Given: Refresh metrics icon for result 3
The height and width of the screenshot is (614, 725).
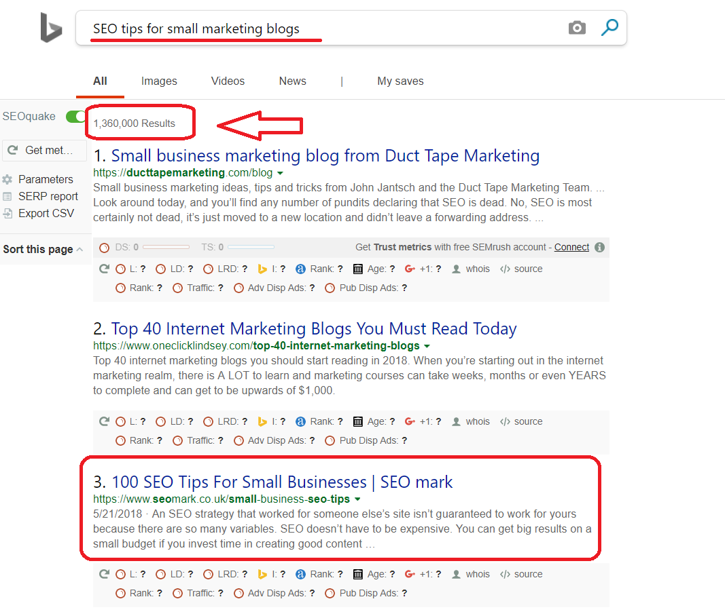Looking at the screenshot, I should click(x=105, y=574).
